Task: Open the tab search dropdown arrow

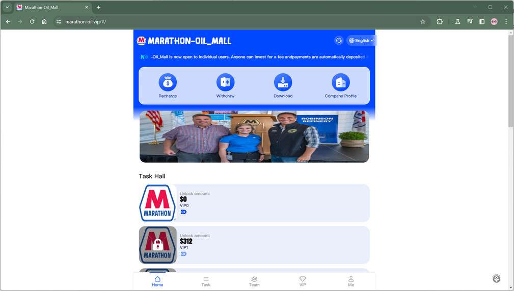Action: pos(7,7)
